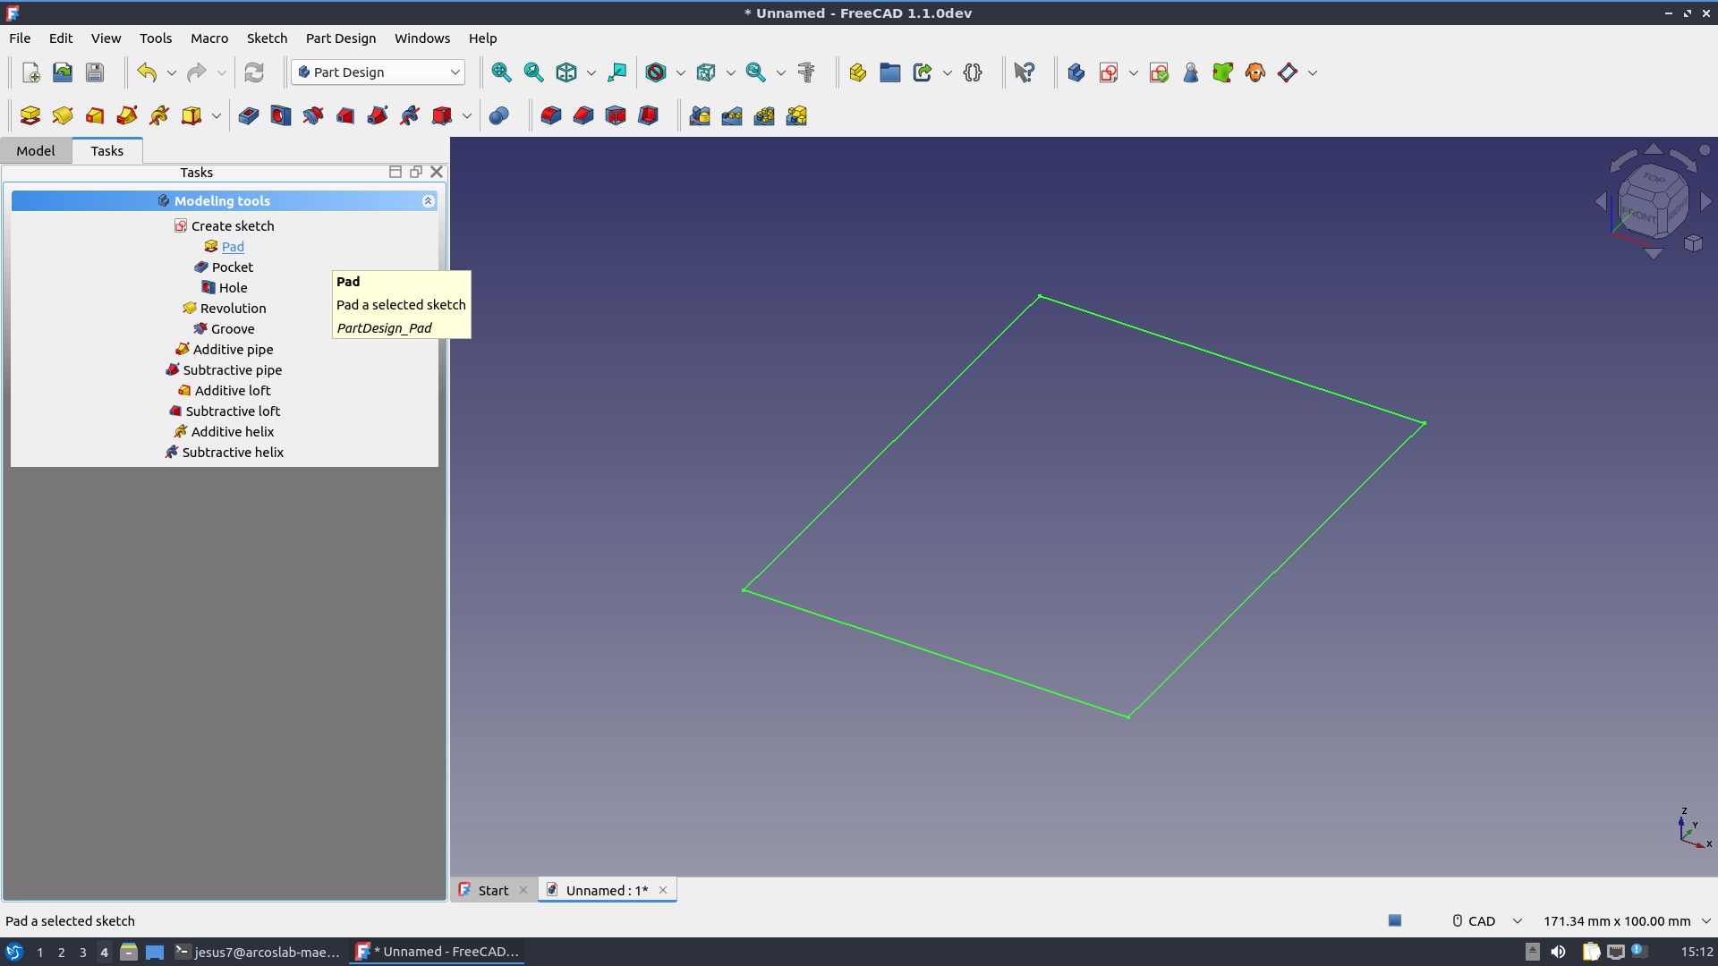Open the terminal jesus7@arcoslab taskbar entry
This screenshot has width=1718, height=966.
(258, 953)
